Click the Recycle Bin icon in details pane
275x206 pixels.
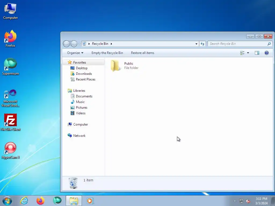[x=73, y=183]
